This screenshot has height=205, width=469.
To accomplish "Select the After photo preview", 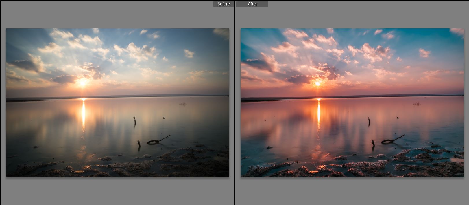I will pyautogui.click(x=352, y=103).
